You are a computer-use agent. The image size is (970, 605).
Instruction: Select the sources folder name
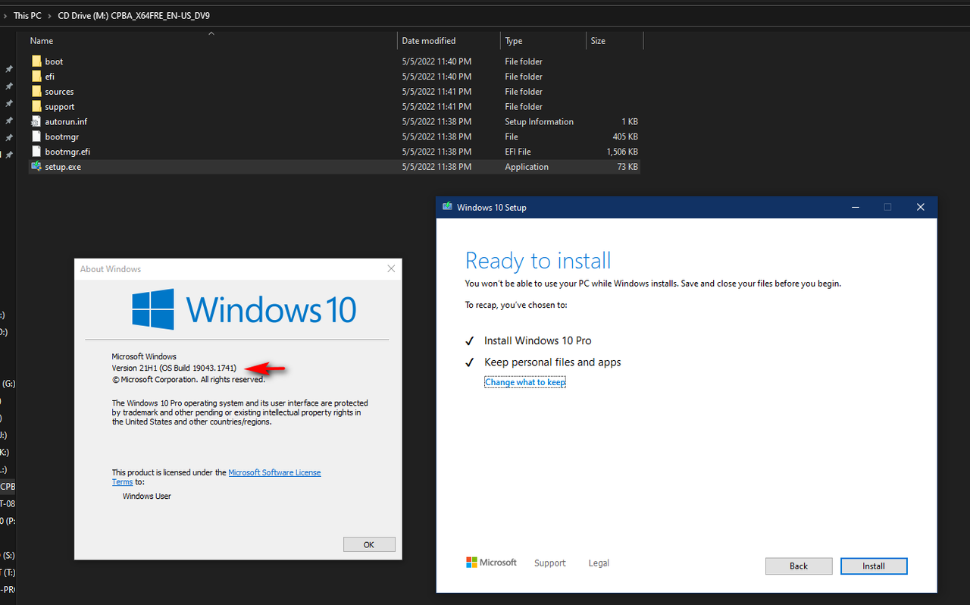click(59, 92)
